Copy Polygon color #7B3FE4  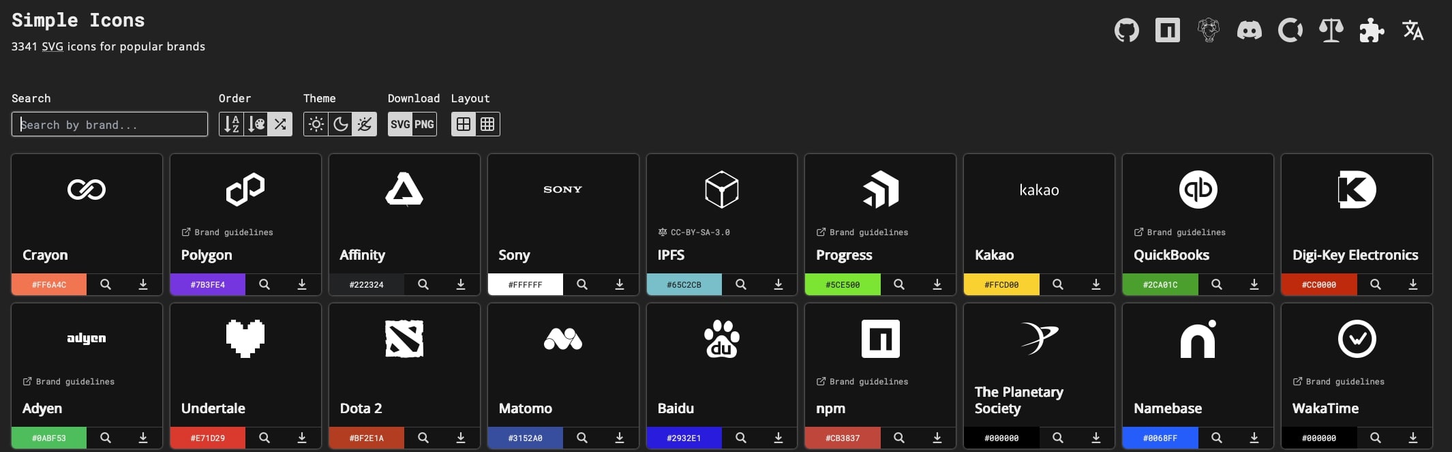click(x=208, y=284)
